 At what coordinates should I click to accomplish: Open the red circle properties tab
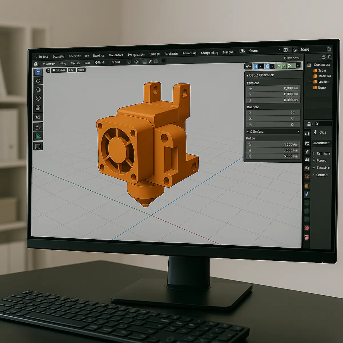point(307,176)
